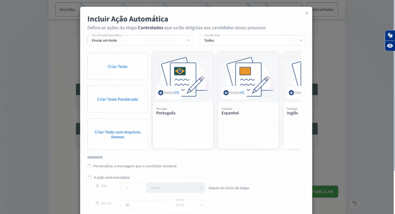The height and width of the screenshot is (214, 395).
Task: Open the Horas unit dropdown
Action: click(175, 188)
